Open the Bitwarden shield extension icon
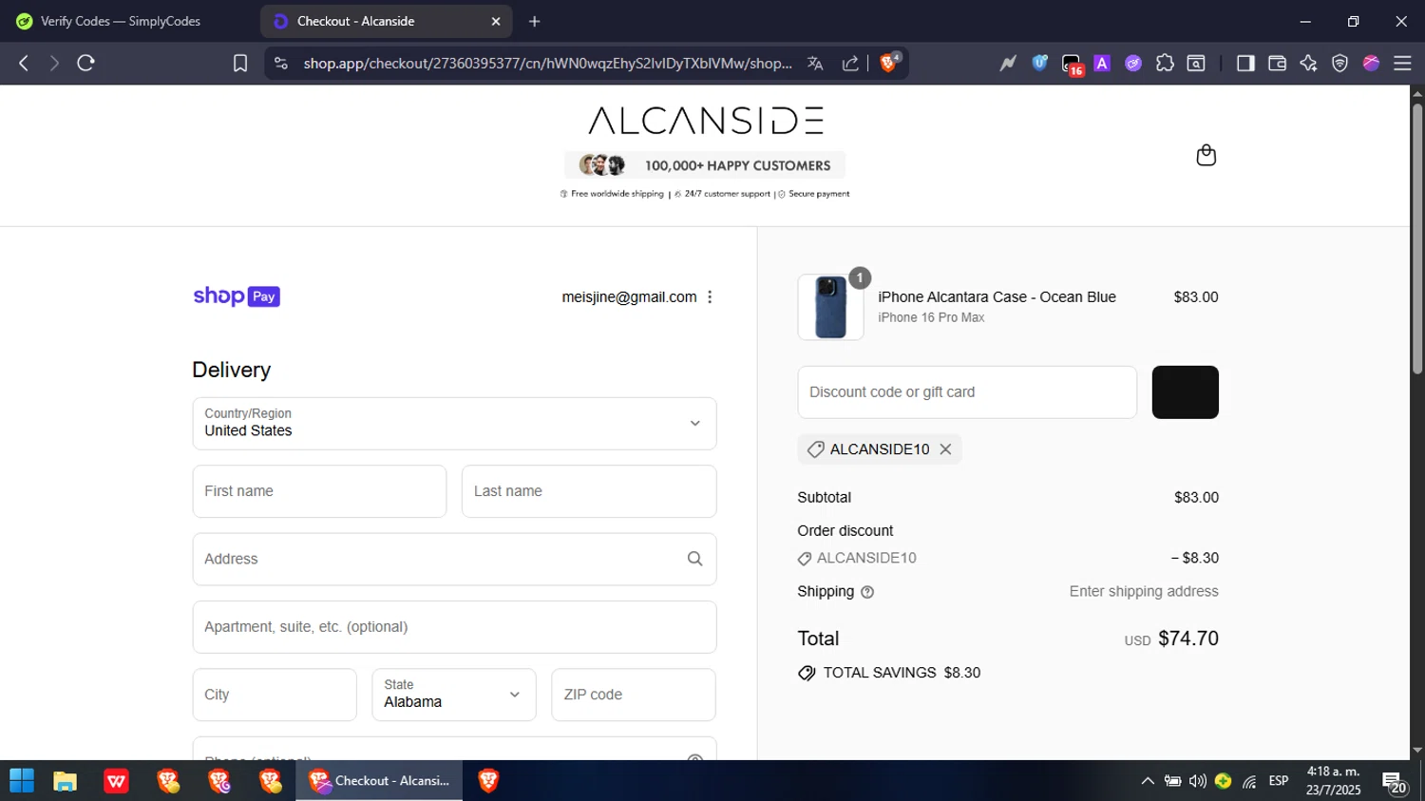The image size is (1425, 801). [1040, 63]
